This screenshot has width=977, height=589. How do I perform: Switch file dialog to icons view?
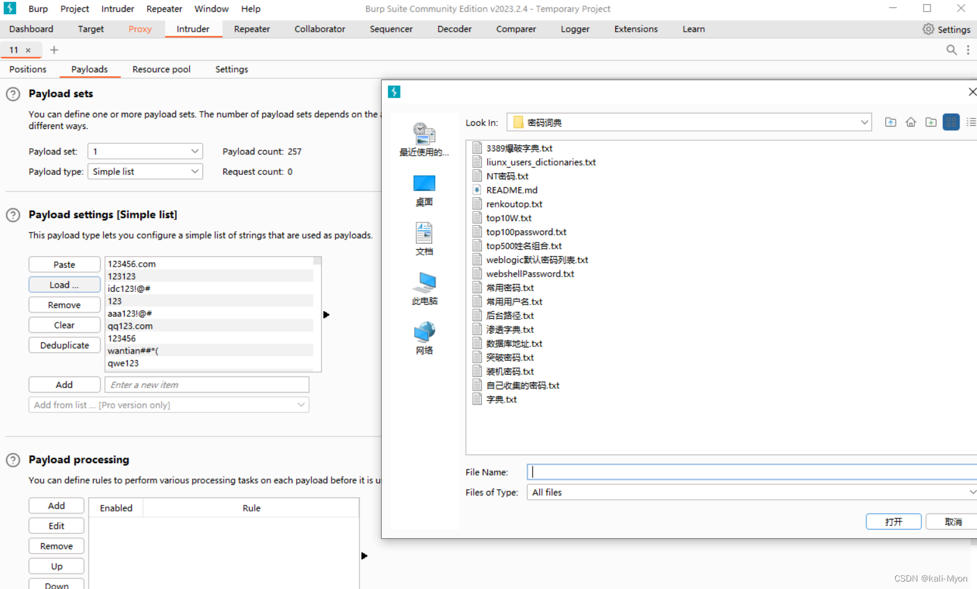click(951, 122)
